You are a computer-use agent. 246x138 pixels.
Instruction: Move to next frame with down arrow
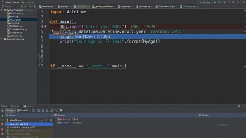[51, 120]
